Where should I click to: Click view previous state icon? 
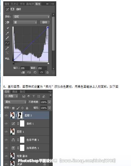[29, 72]
